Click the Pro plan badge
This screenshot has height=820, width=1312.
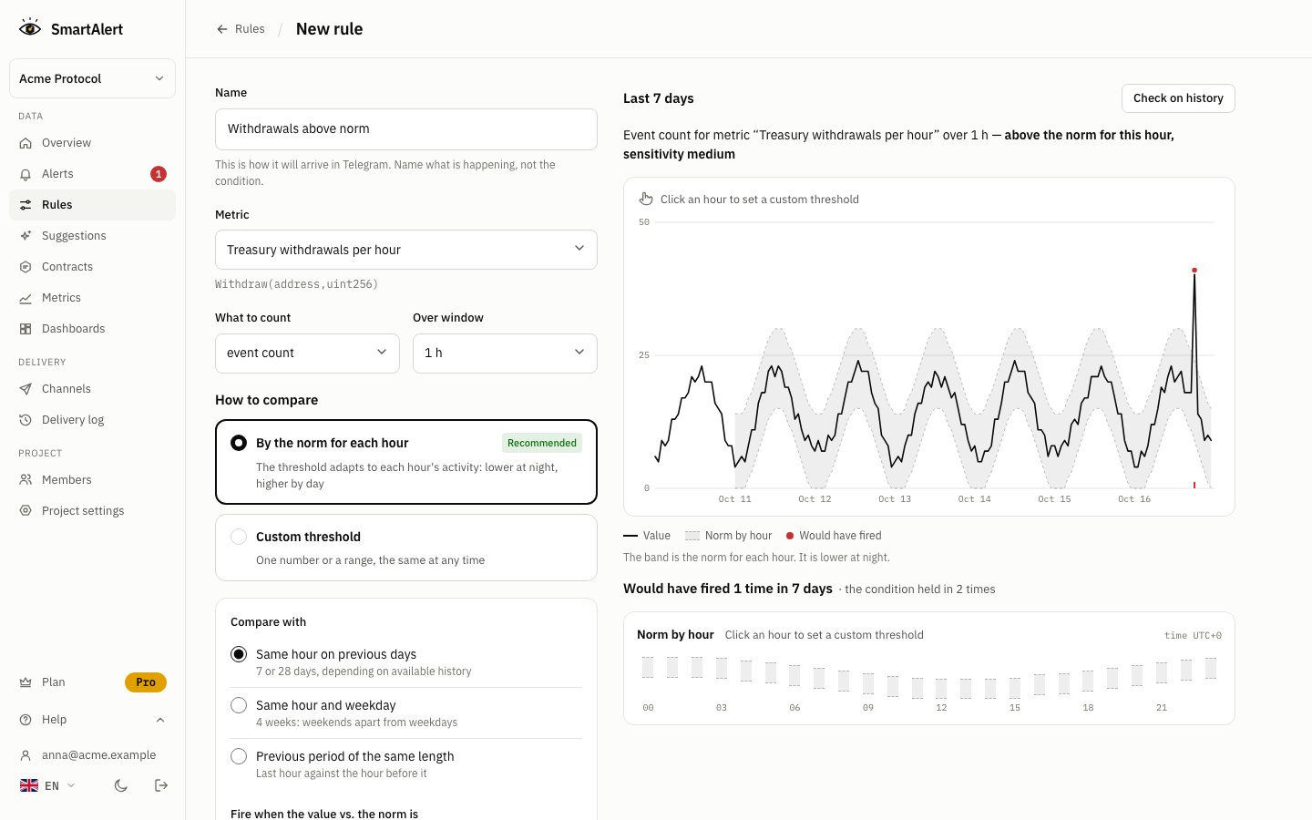coord(146,682)
